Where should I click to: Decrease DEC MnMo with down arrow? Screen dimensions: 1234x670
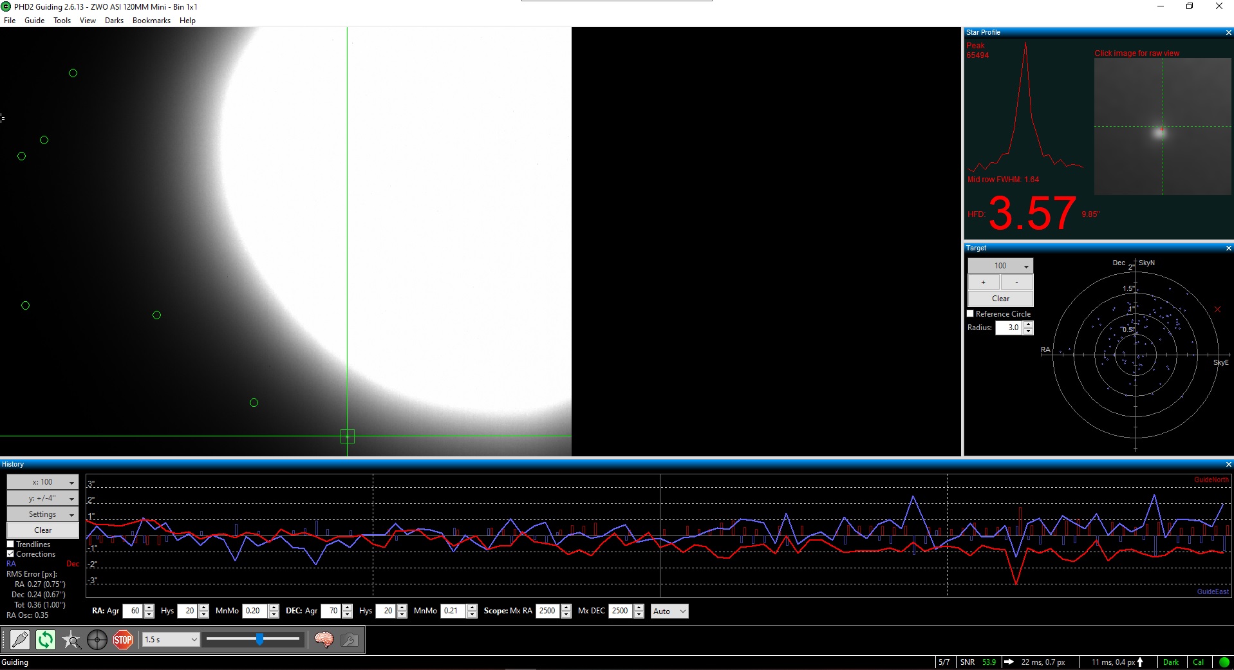click(472, 615)
